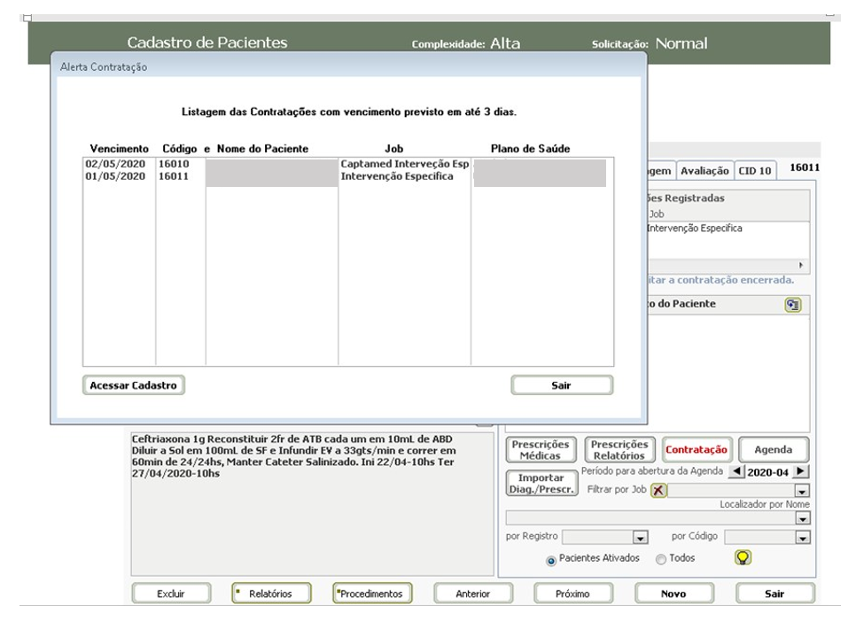Click the clear filter X icon

(x=659, y=491)
